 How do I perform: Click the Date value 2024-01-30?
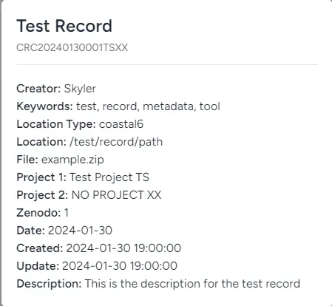tap(80, 231)
